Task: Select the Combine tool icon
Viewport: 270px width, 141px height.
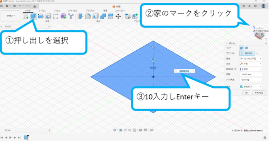Action: pyautogui.click(x=103, y=16)
